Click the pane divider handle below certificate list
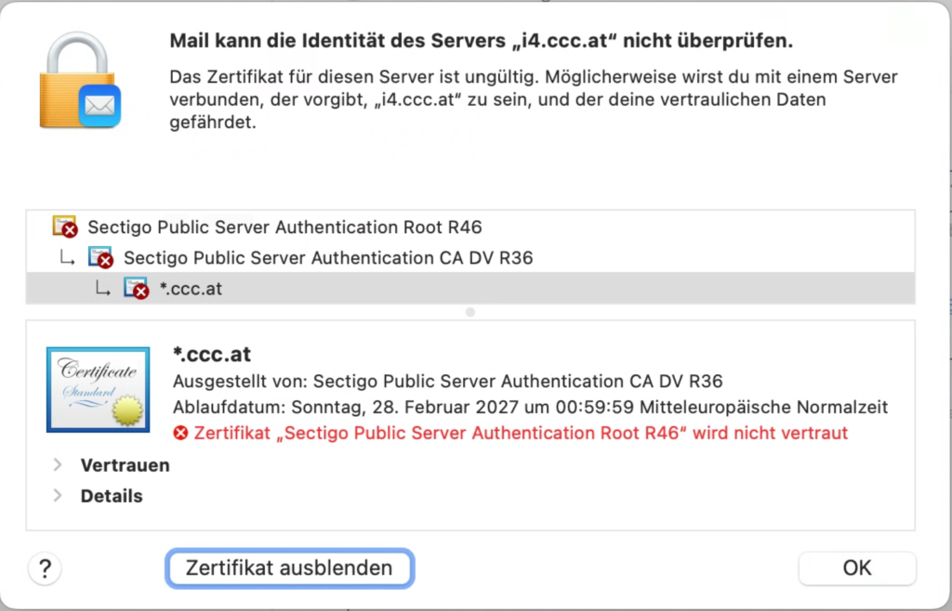The height and width of the screenshot is (611, 952). point(470,312)
